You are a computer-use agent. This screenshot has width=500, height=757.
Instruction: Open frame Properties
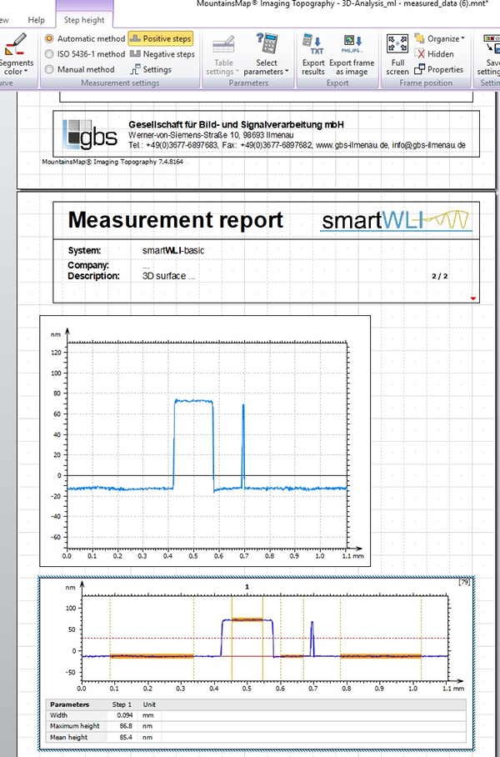point(422,70)
